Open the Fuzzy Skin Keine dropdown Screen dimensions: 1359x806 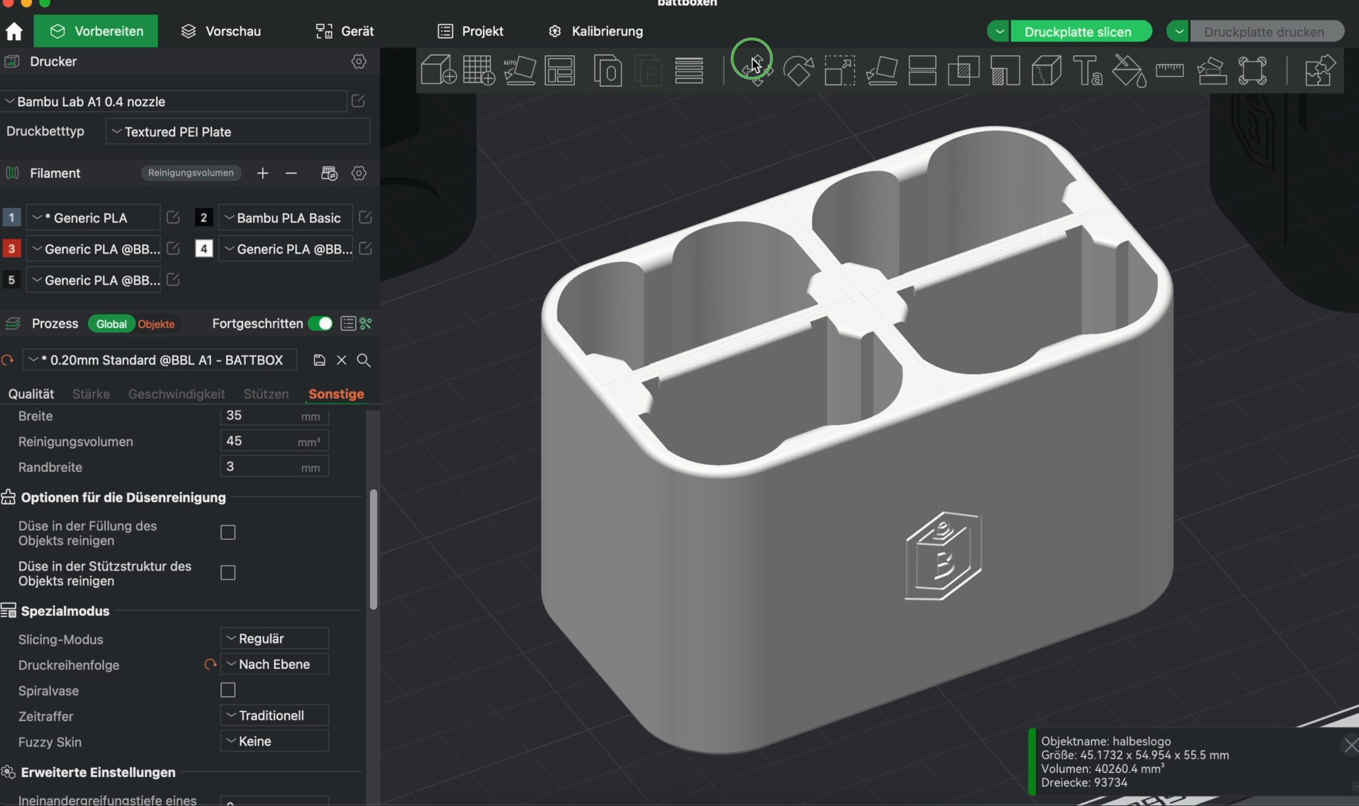coord(275,741)
